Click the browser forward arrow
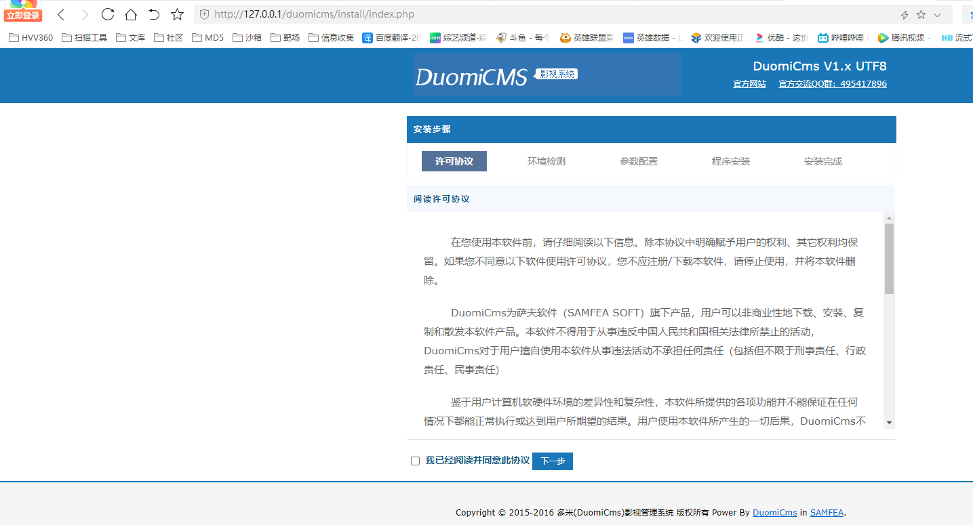Viewport: 973px width, 525px height. pos(84,14)
